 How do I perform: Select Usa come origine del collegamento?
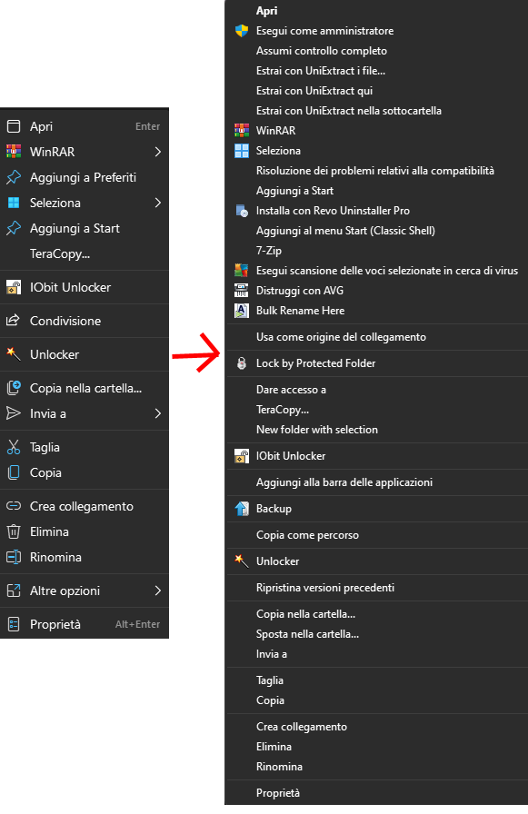(341, 337)
